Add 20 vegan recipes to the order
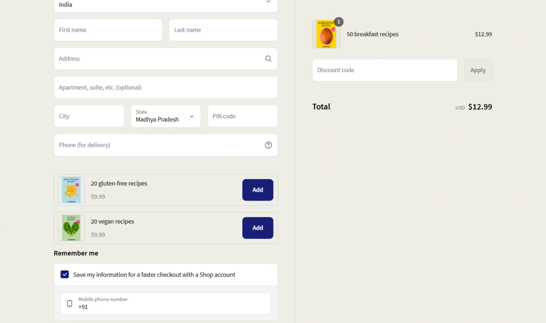Image resolution: width=546 pixels, height=323 pixels. [x=258, y=228]
